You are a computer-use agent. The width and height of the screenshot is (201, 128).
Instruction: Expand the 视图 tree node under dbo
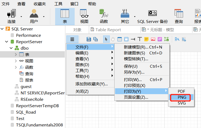tap(16, 61)
